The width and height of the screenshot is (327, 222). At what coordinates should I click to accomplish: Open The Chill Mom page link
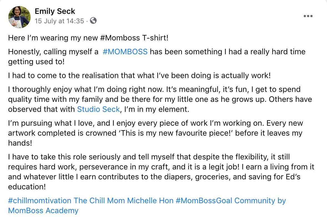click(x=99, y=200)
